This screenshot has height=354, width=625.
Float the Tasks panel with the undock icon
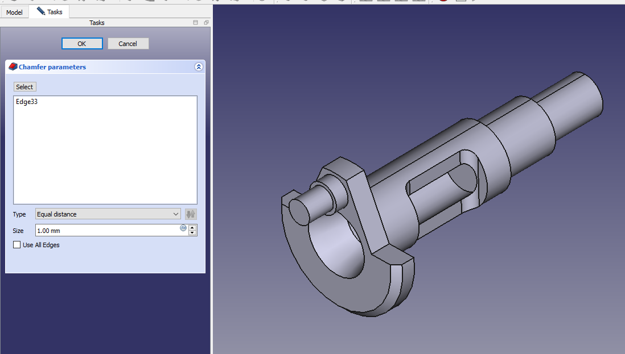206,23
